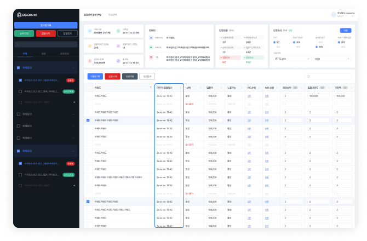The height and width of the screenshot is (241, 367).
Task: Click the 345,600원 amount text
Action: [100, 62]
